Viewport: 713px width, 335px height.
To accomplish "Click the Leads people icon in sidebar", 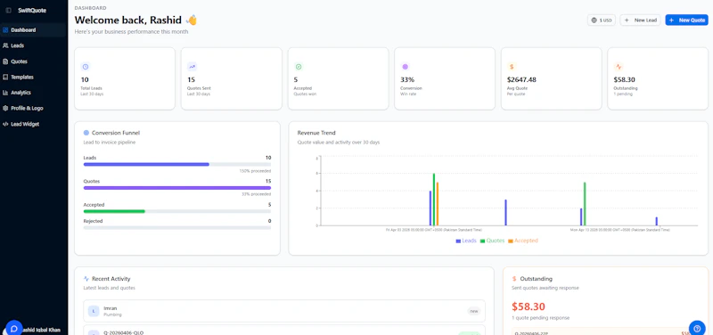I will [x=5, y=45].
